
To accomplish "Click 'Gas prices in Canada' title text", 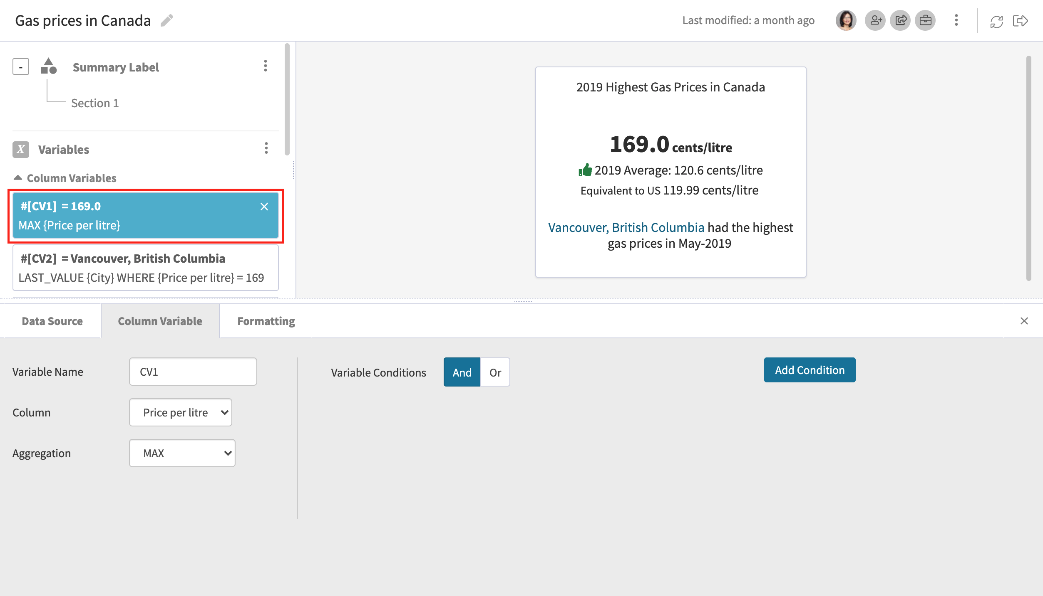I will coord(83,20).
